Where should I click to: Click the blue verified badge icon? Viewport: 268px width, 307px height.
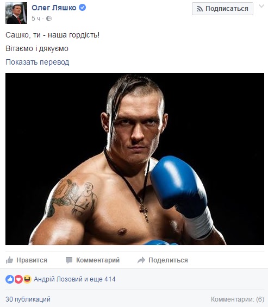pos(82,8)
